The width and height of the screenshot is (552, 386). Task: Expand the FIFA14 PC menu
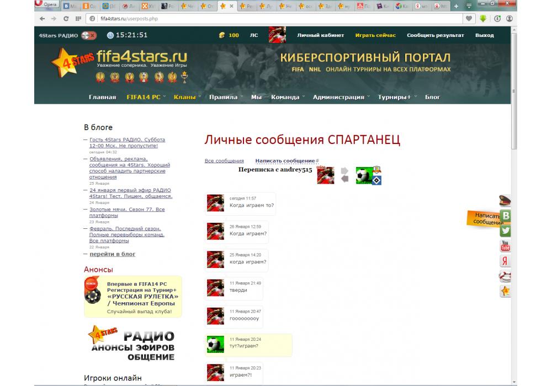coord(146,97)
